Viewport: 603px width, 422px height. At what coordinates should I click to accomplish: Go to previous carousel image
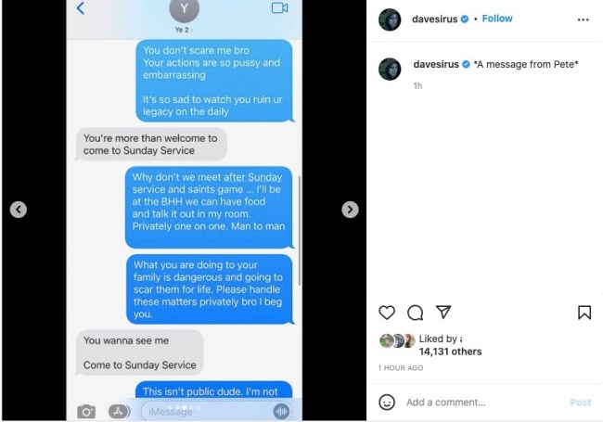[x=19, y=210]
